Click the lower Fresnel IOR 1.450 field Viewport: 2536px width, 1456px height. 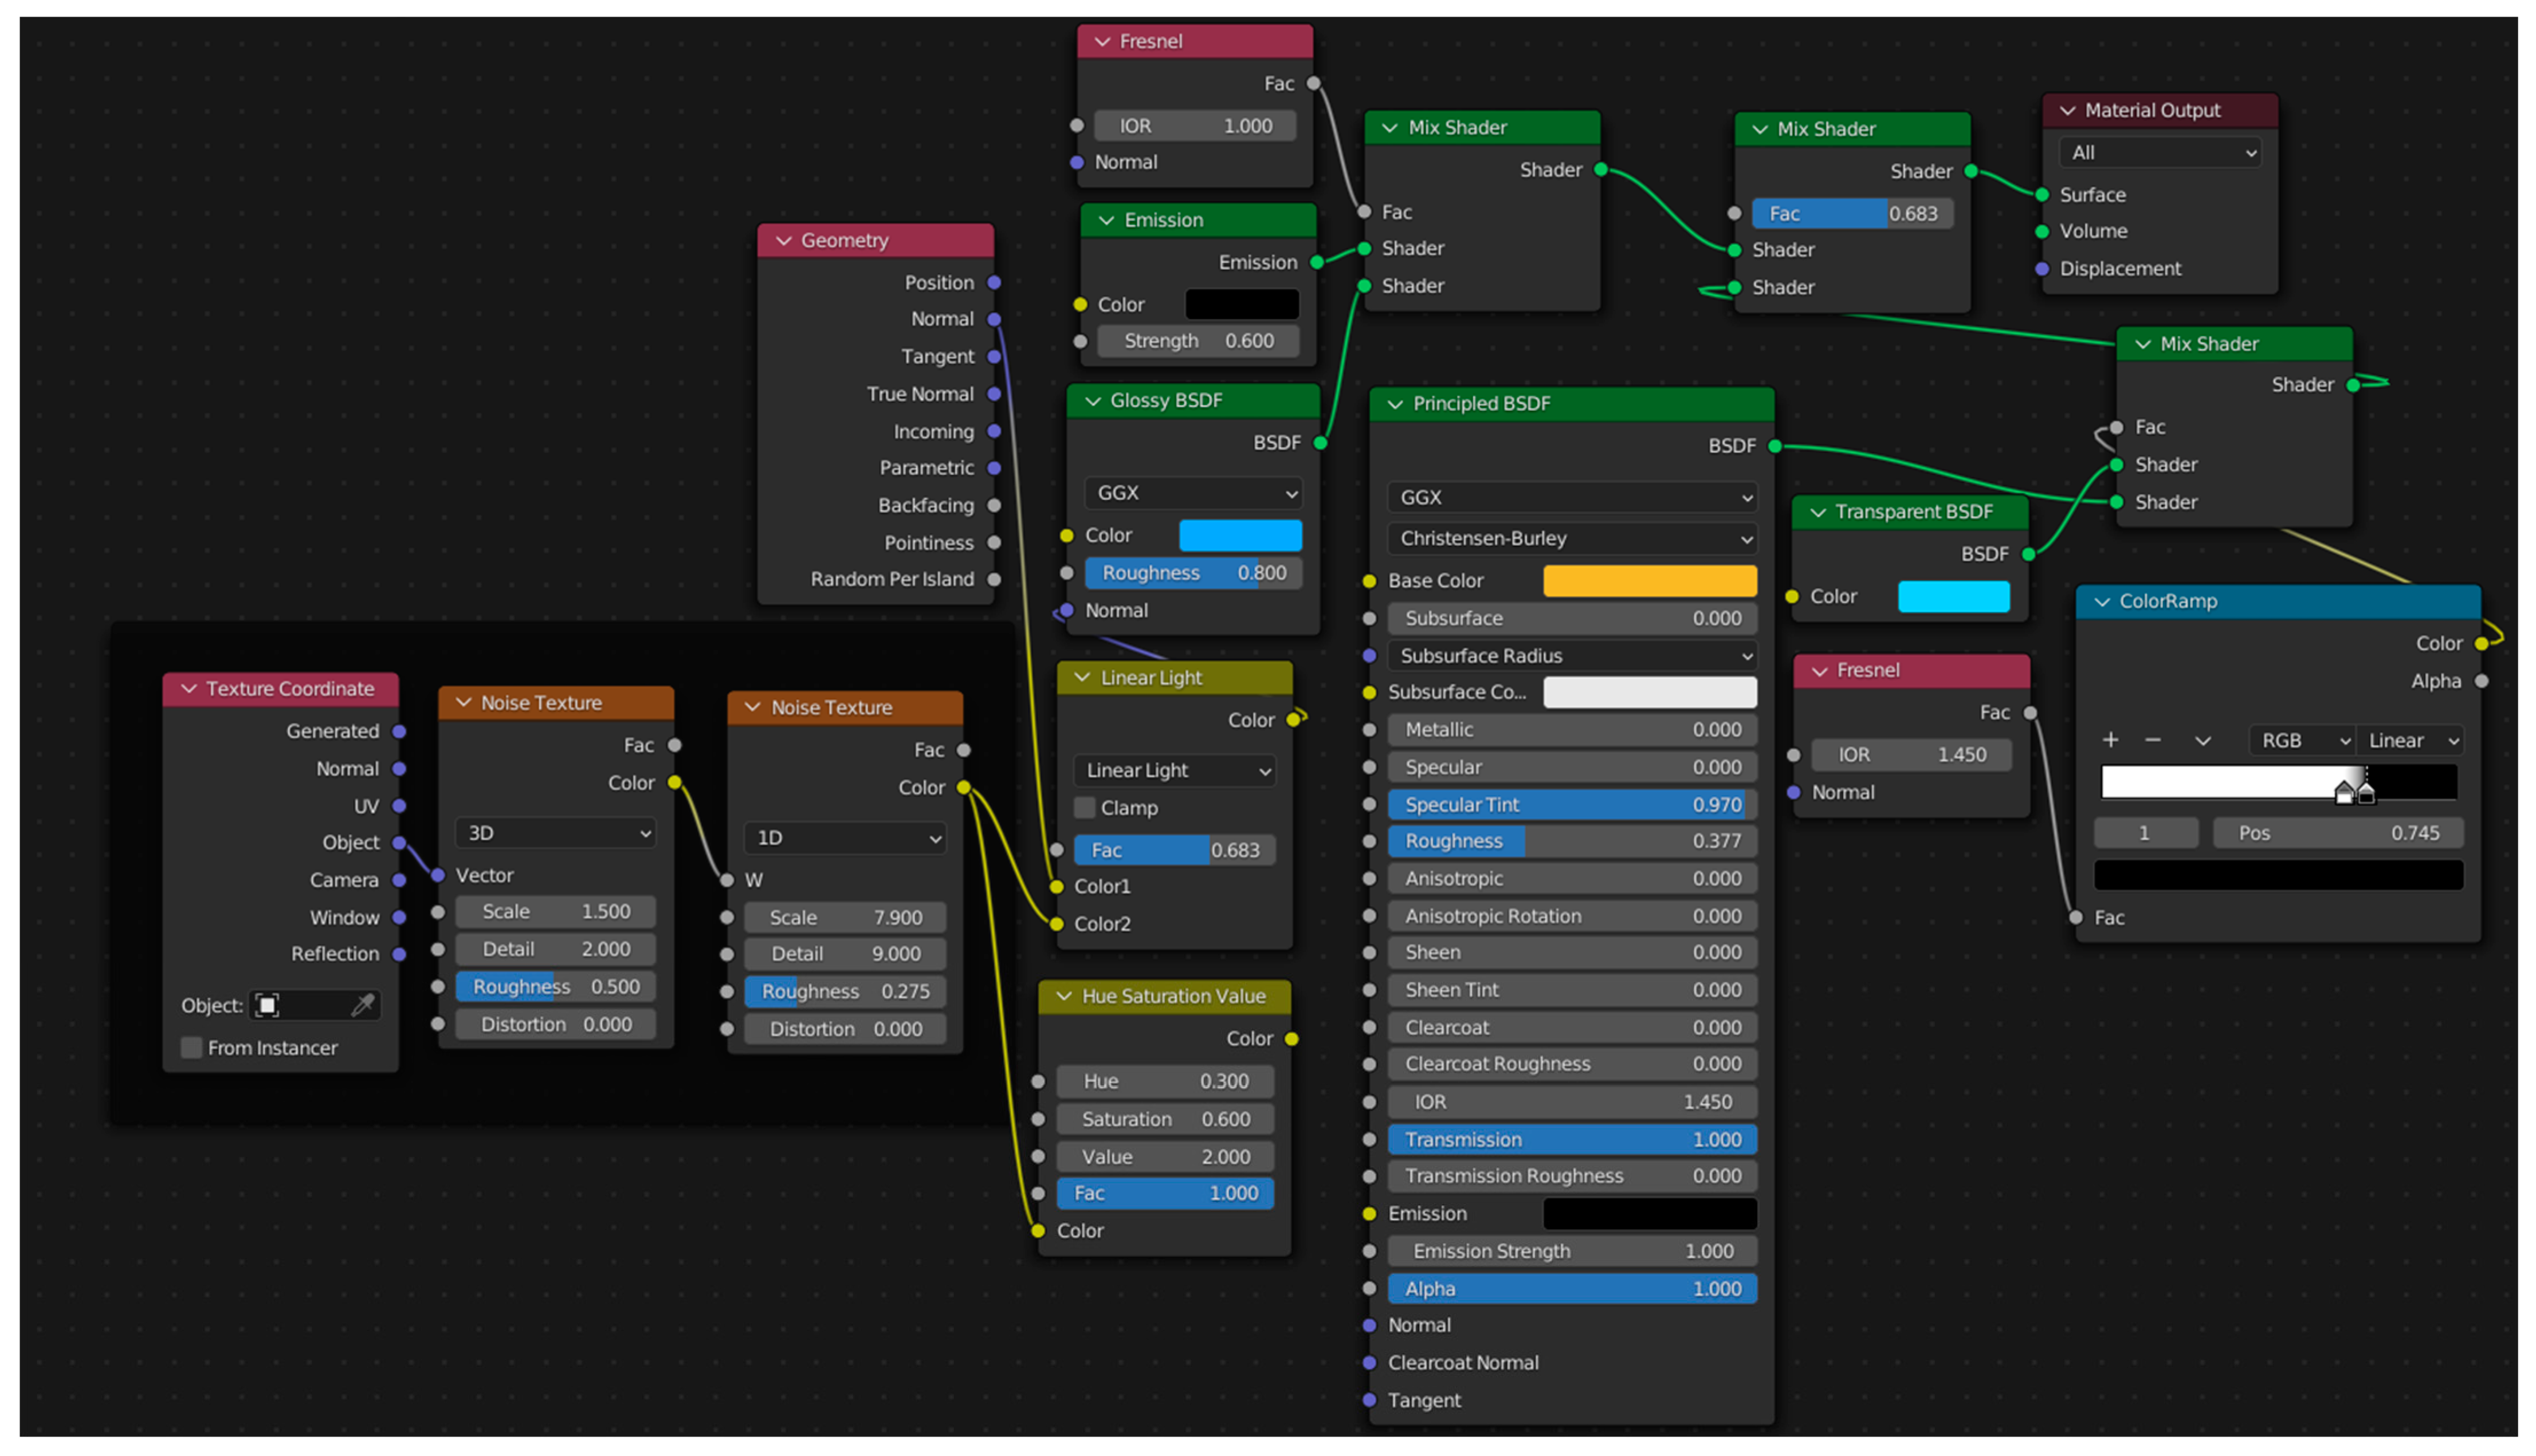coord(1913,755)
